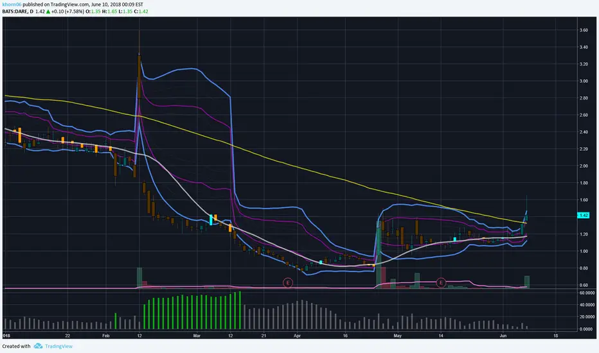
Task: Click the L:1.35 low value
Action: (125, 12)
